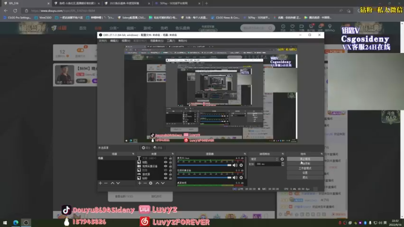Open Microsoft Edge from the taskbar

16,222
